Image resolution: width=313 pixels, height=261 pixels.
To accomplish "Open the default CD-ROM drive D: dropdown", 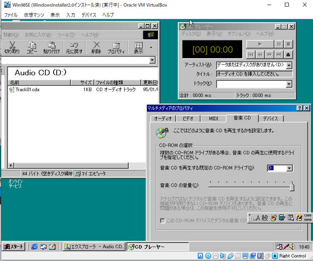I will tap(289, 168).
